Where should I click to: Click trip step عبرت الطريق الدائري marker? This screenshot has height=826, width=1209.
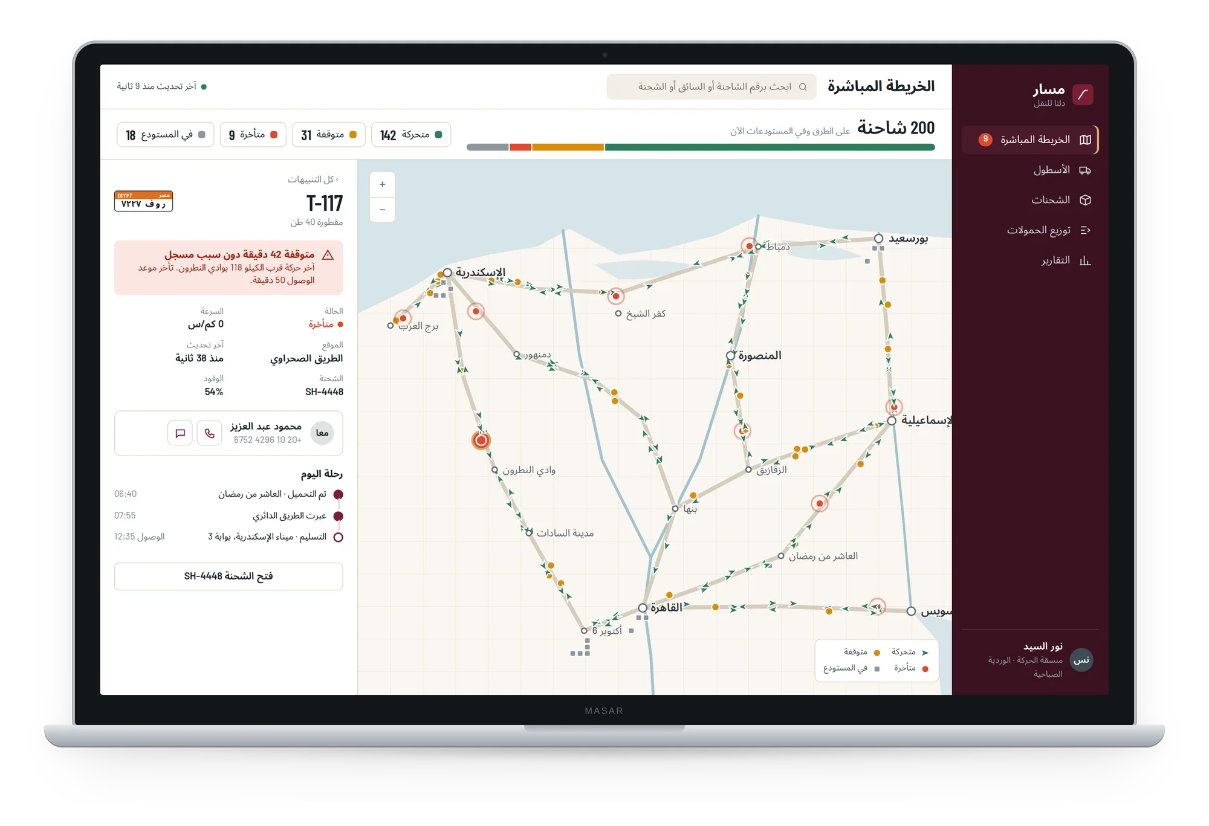(339, 516)
